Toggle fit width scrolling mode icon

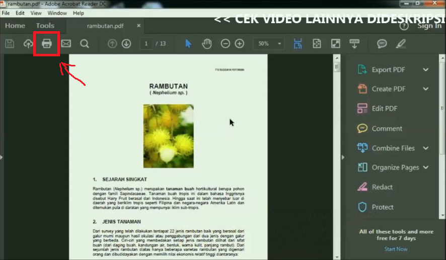tap(298, 43)
